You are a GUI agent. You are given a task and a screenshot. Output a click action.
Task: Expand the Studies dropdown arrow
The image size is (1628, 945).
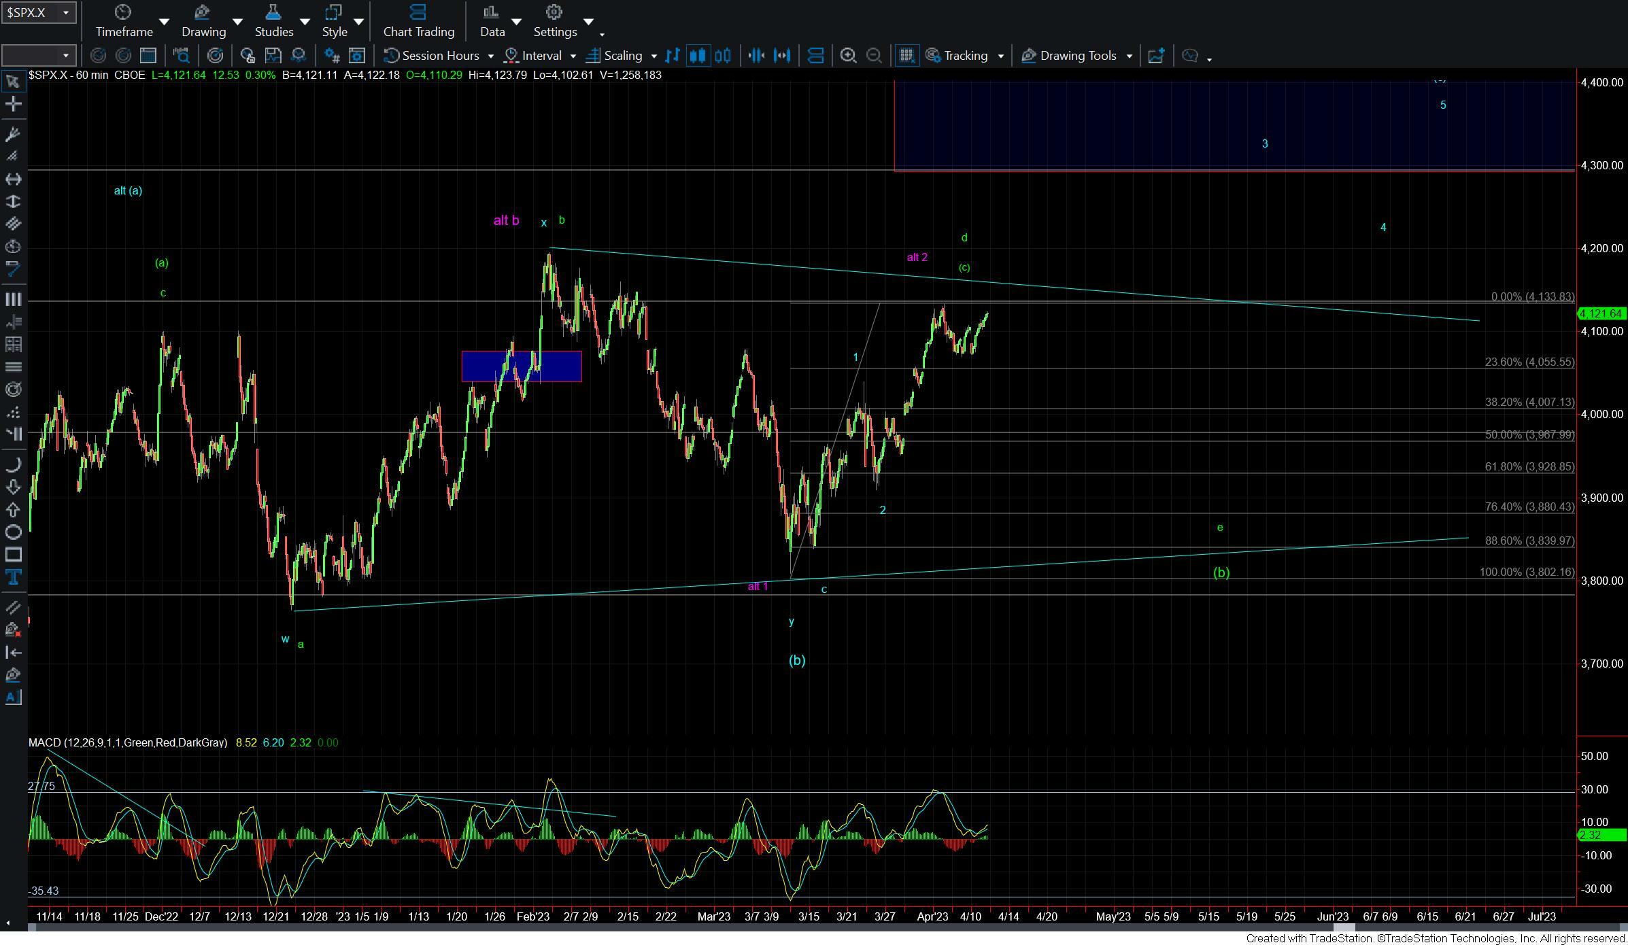(305, 22)
